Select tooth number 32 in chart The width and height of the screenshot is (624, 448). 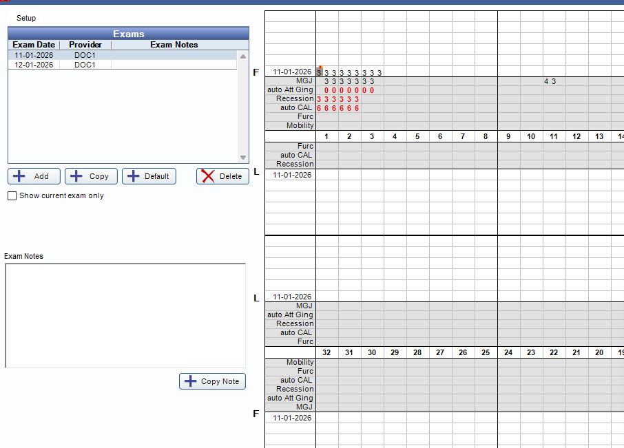[x=326, y=352]
